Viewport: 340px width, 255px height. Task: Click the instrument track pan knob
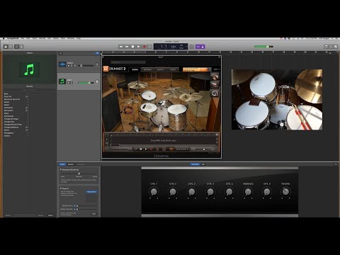click(x=97, y=81)
